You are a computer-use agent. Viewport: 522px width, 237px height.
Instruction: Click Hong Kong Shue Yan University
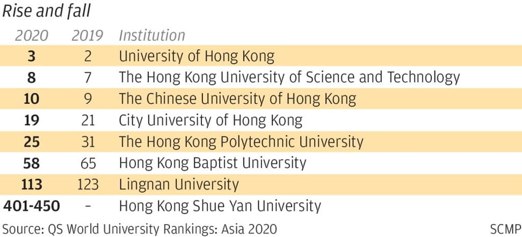click(x=220, y=205)
